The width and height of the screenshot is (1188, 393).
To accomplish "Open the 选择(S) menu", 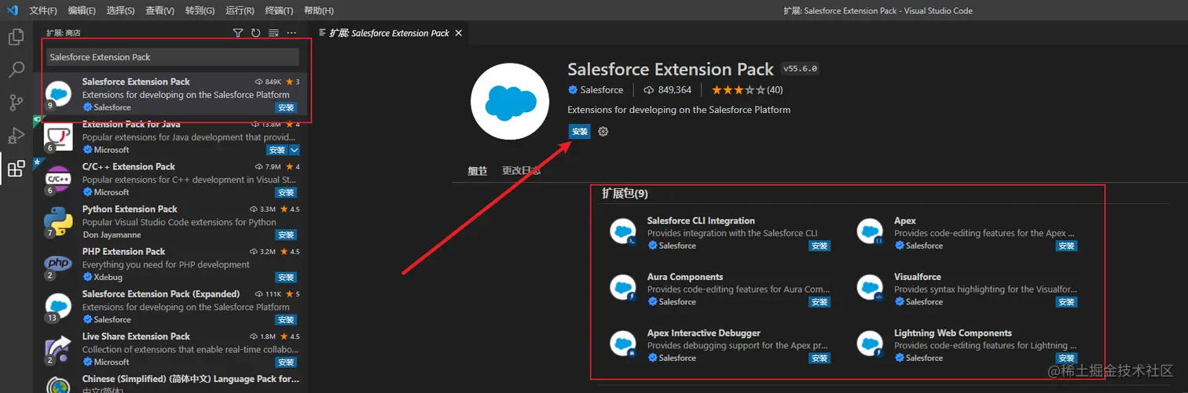I will tap(120, 10).
